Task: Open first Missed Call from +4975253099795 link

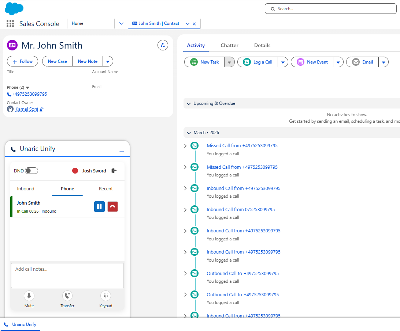Action: click(x=242, y=145)
